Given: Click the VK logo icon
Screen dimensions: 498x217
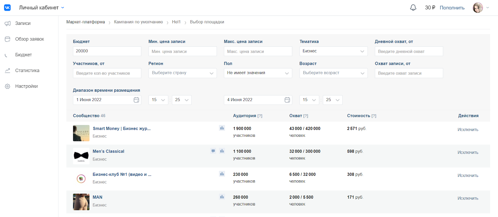Looking at the screenshot, I should 7,7.
